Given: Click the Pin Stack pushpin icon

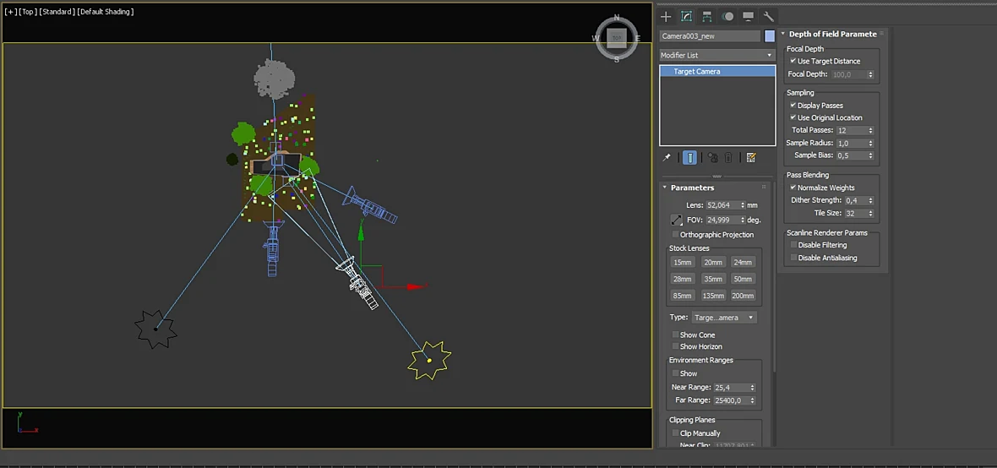Looking at the screenshot, I should click(x=667, y=158).
